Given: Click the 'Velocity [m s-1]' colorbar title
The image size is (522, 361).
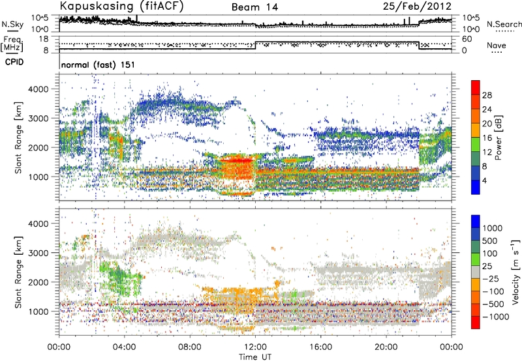Looking at the screenshot, I should [x=515, y=272].
